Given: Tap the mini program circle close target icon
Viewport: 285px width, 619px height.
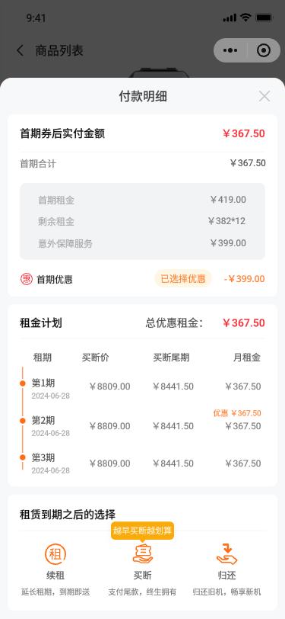Looking at the screenshot, I should coord(264,50).
